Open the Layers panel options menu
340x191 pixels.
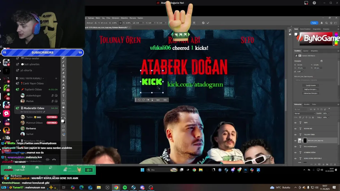pyautogui.click(x=338, y=105)
